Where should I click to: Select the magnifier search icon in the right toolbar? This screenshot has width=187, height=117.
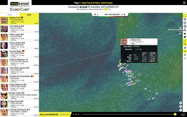185,26
